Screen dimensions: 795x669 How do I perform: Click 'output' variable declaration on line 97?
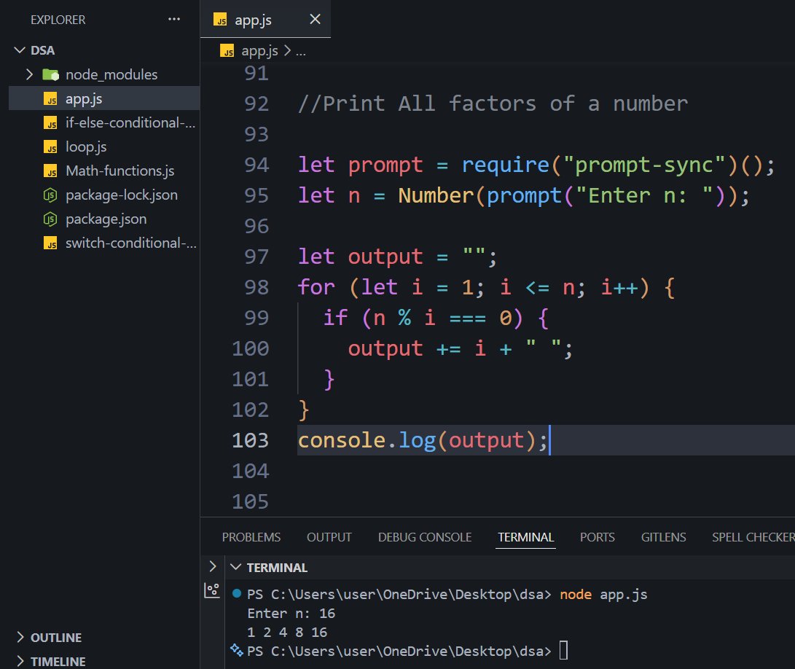[385, 257]
